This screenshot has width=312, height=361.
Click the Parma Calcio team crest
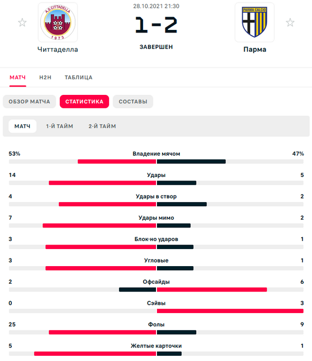254,23
